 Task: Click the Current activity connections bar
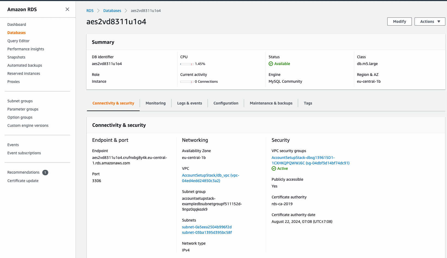[x=187, y=82]
